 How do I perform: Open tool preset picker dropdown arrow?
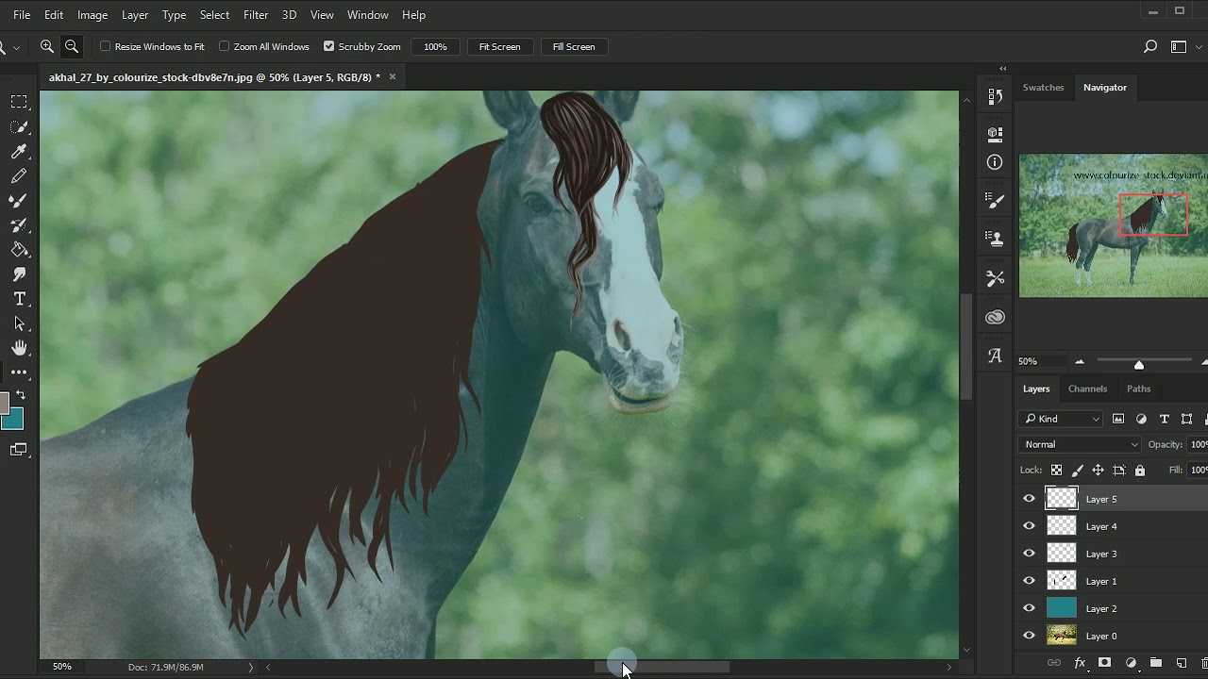click(16, 47)
